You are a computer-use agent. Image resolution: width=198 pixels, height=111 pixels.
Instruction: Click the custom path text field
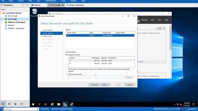[x=96, y=77]
